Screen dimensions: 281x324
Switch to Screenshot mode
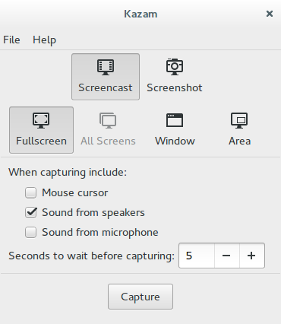[x=175, y=77]
